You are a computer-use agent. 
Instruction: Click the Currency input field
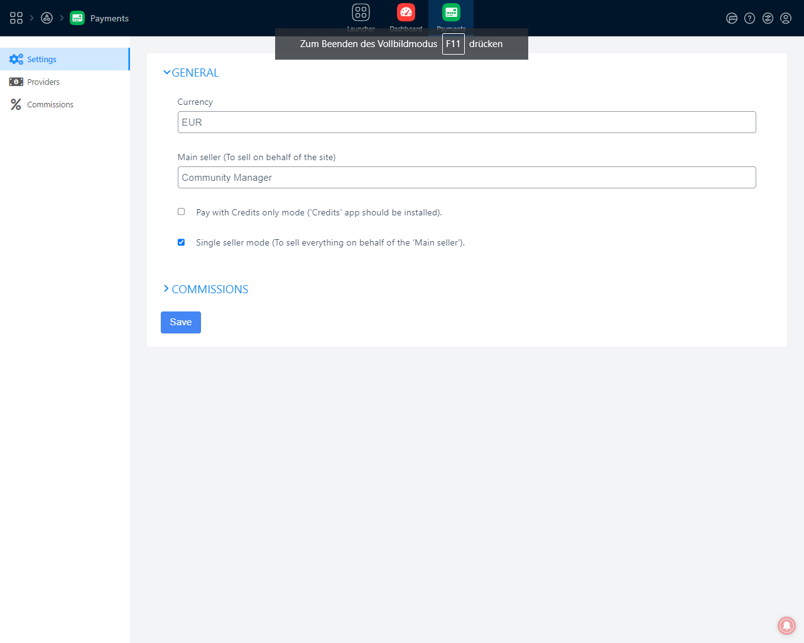466,122
